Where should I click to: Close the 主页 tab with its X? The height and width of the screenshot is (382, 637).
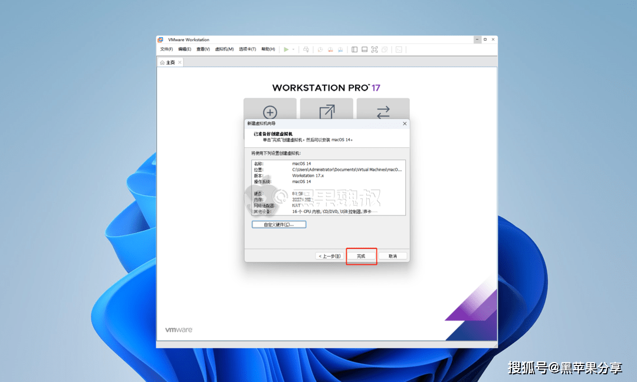point(179,62)
